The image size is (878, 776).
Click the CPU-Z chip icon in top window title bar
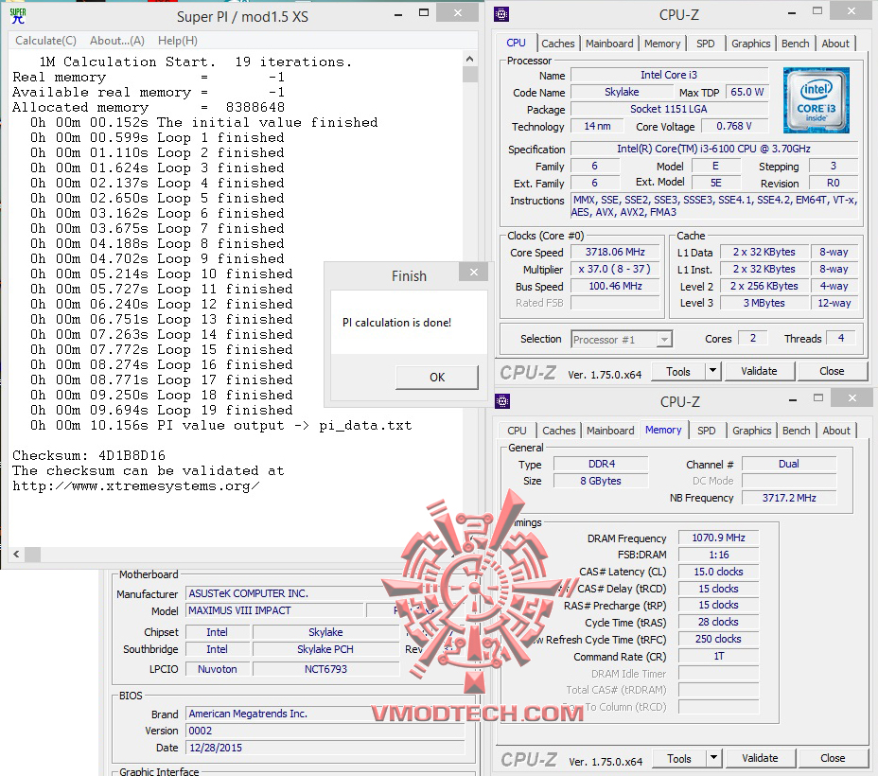point(501,14)
